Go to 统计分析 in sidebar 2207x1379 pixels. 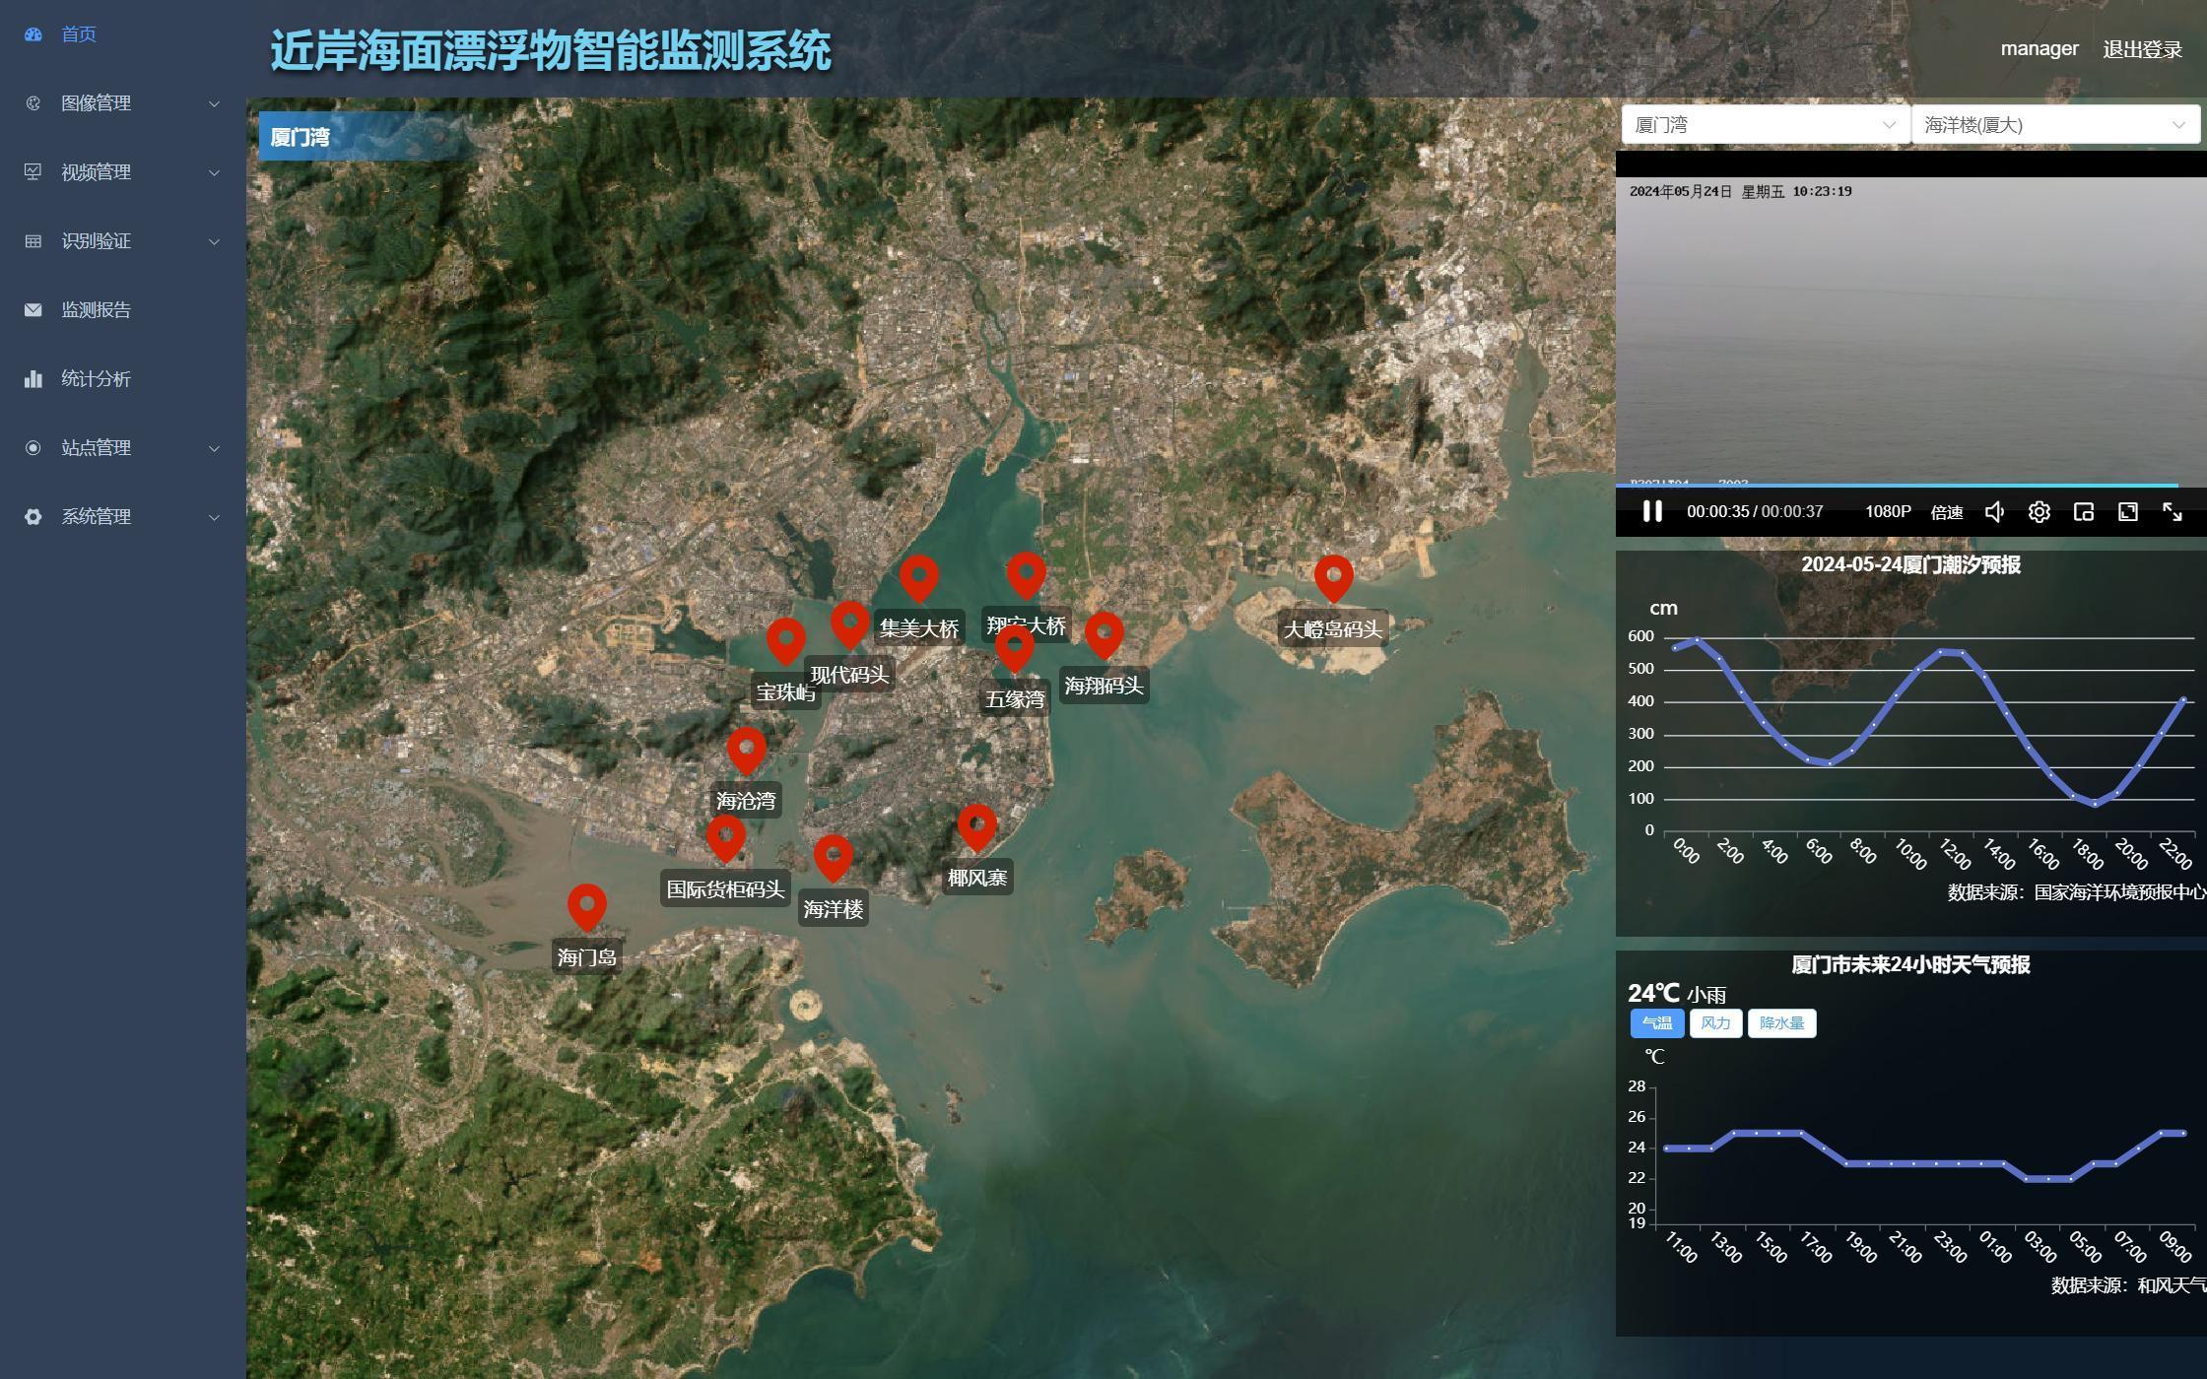click(96, 379)
